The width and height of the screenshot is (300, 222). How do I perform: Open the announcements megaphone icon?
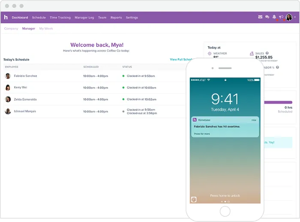tap(281, 17)
